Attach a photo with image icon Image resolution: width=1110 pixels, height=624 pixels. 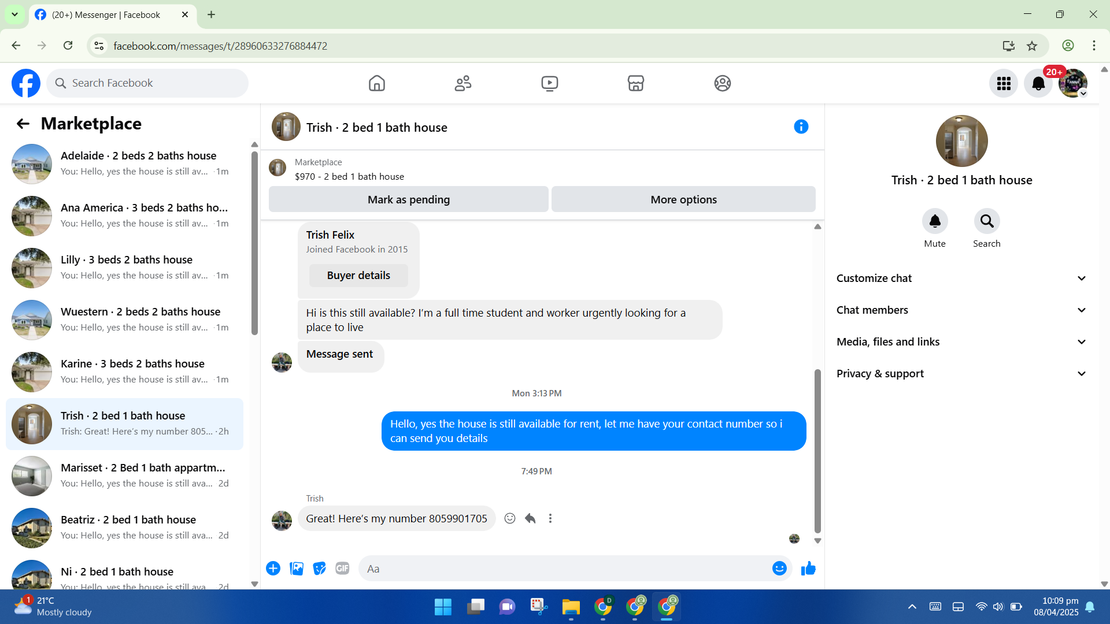[297, 569]
